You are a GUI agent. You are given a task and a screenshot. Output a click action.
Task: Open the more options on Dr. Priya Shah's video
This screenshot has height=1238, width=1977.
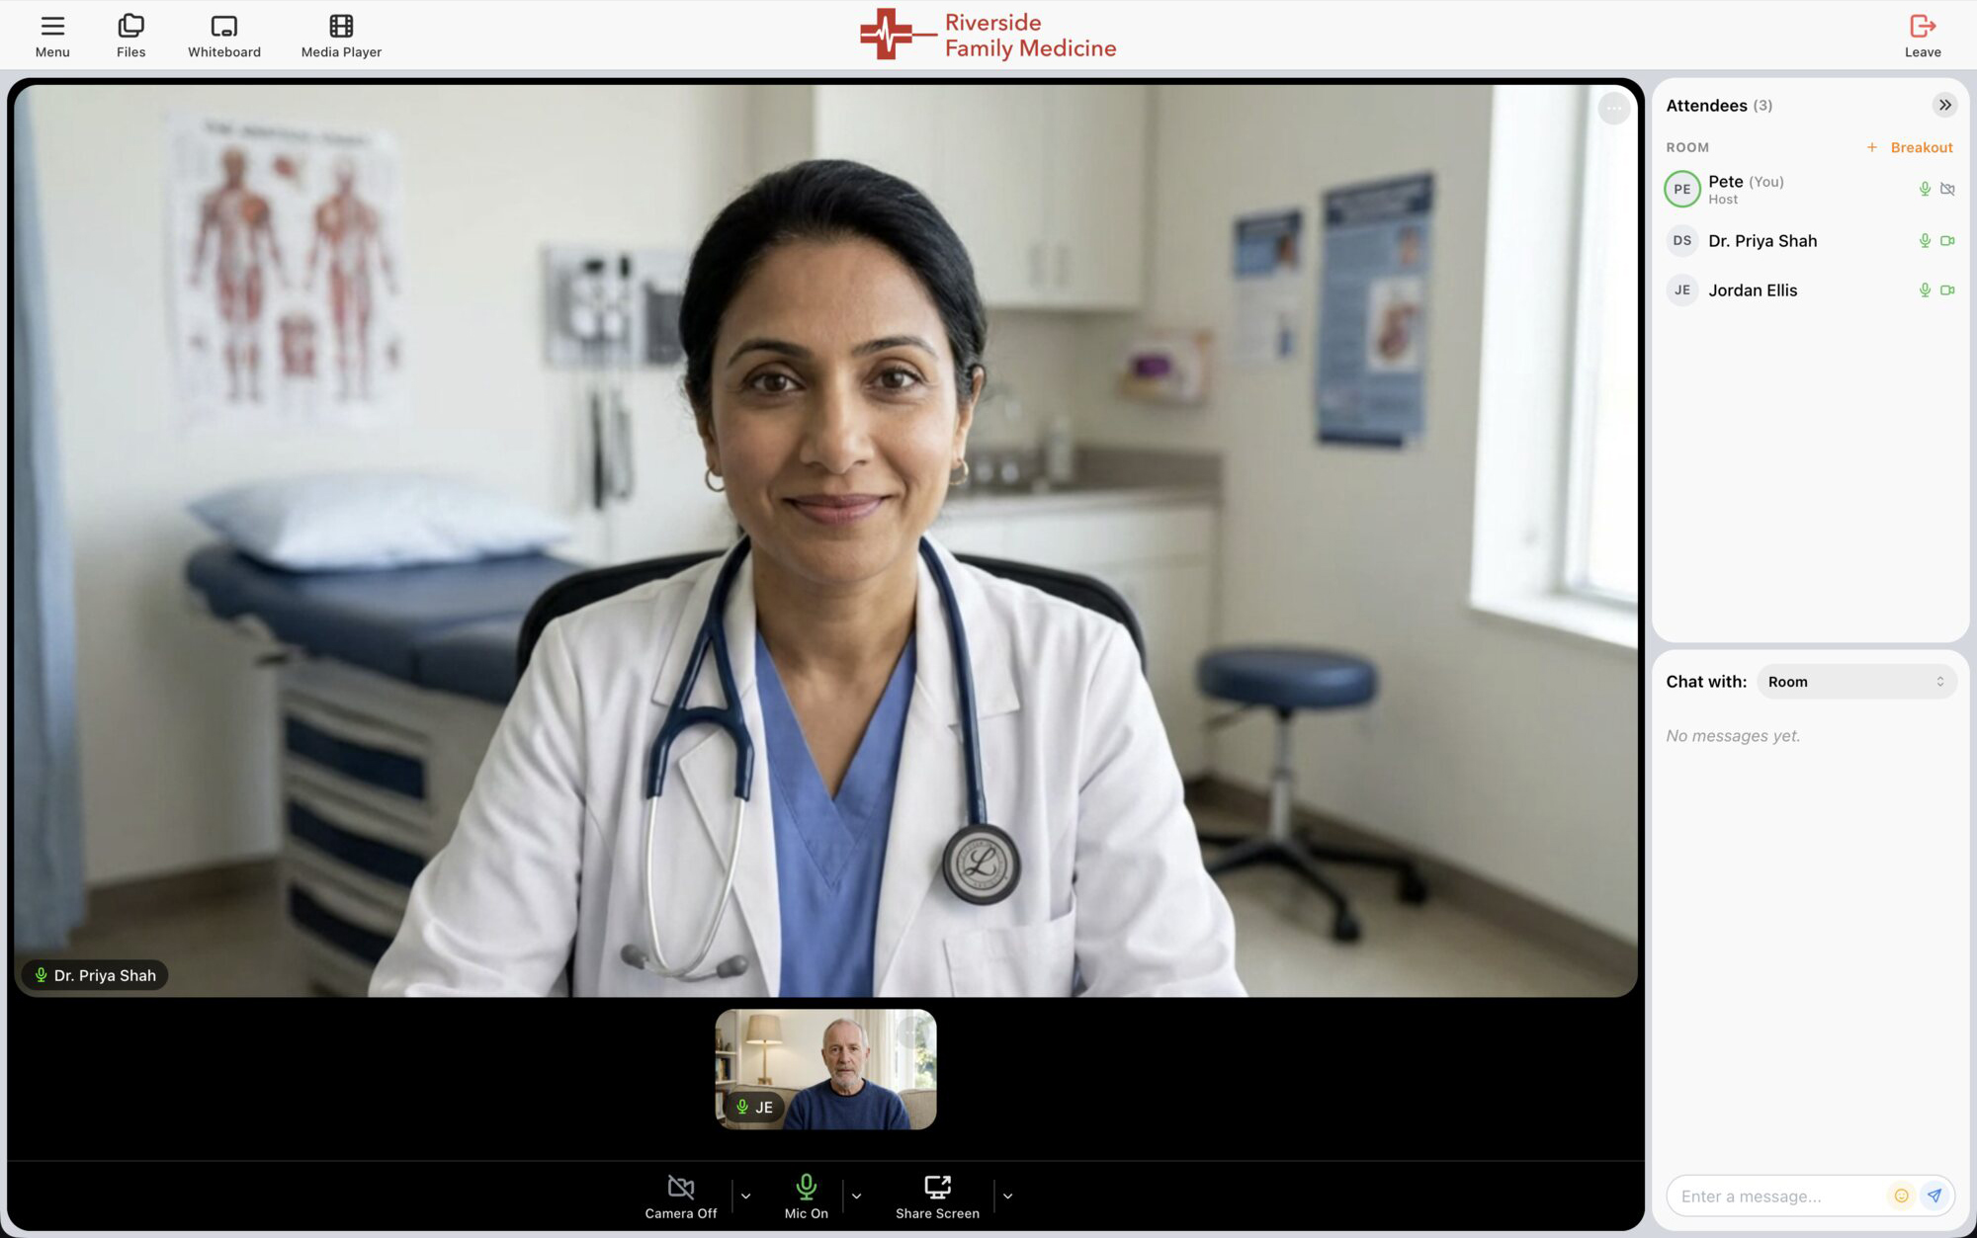point(1613,109)
